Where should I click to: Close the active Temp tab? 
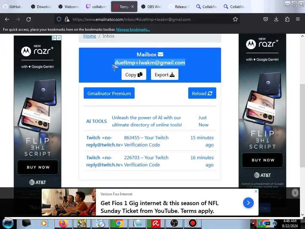click(133, 7)
